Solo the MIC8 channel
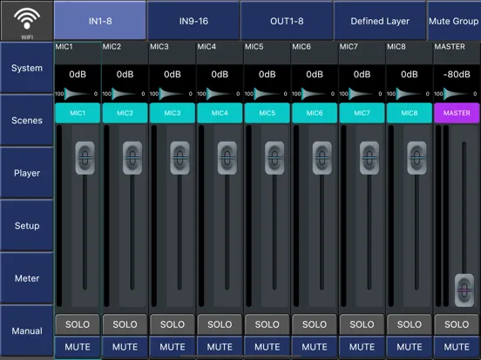 click(410, 324)
